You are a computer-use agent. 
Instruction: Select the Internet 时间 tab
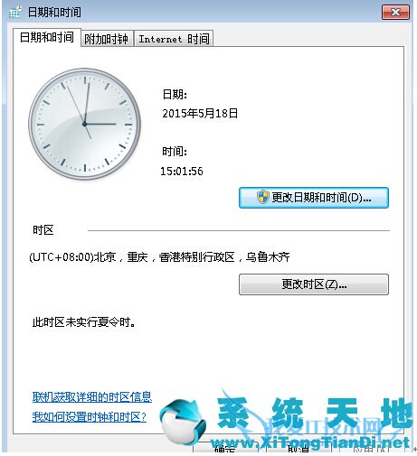pos(174,39)
